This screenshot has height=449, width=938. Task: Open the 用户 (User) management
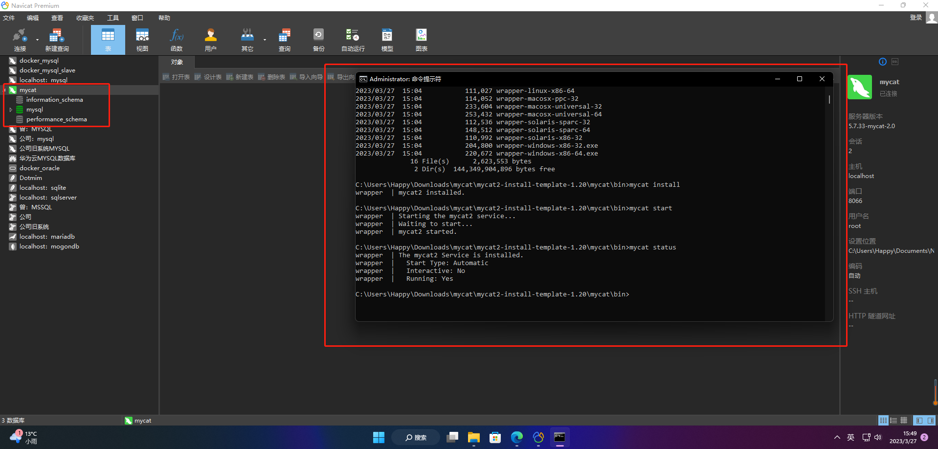pyautogui.click(x=211, y=40)
